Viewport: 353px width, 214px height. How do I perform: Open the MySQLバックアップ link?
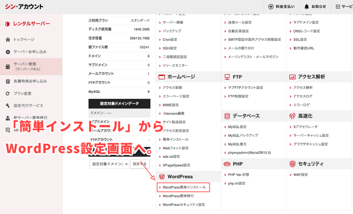point(243,135)
